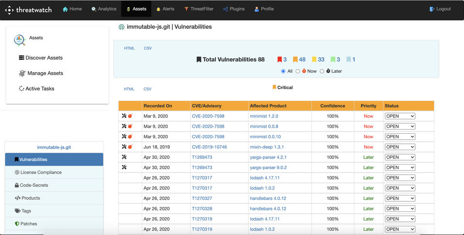Click the Assets magnifier chart icon in sidebar
Screen dimensions: 464x235
(x=19, y=40)
